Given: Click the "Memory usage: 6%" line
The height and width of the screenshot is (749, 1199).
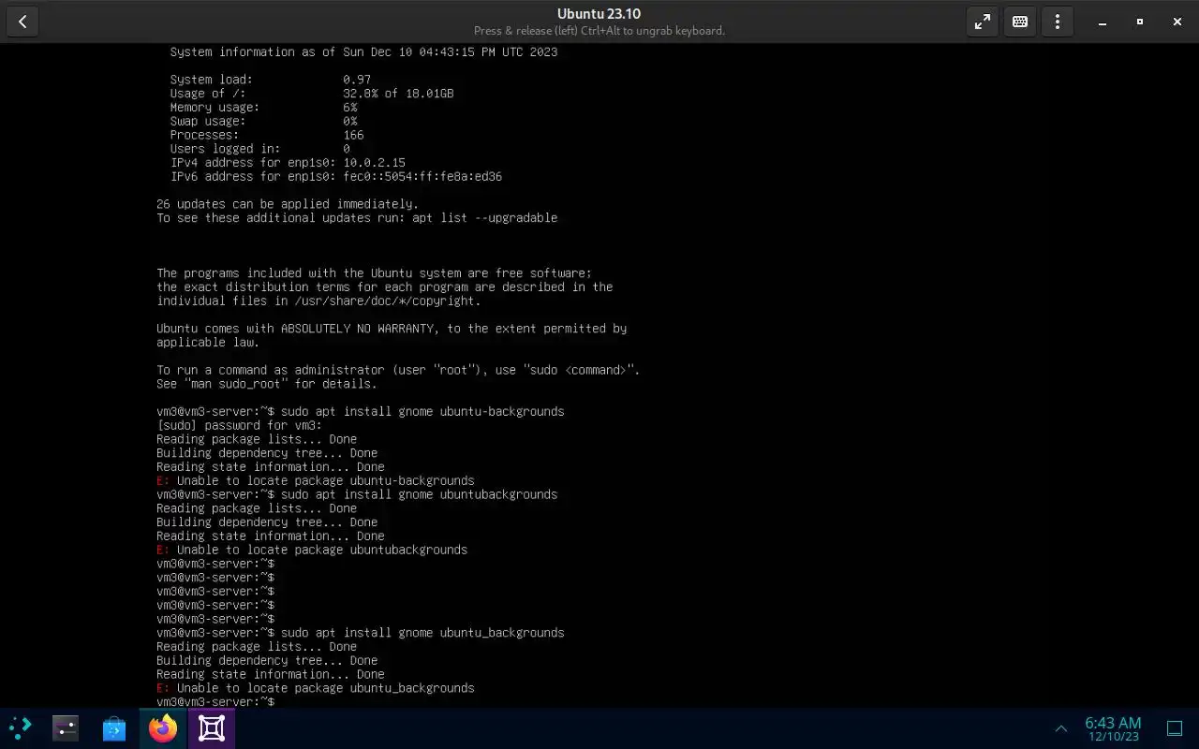Looking at the screenshot, I should (263, 108).
